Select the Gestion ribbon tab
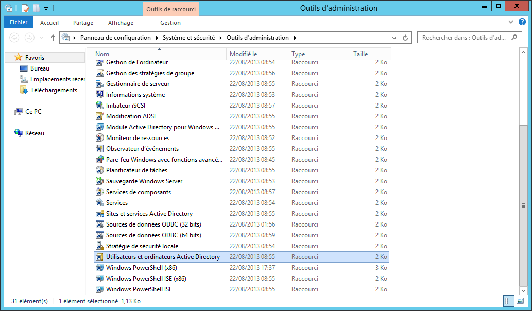Screen dimensions: 532x311 tap(170, 23)
